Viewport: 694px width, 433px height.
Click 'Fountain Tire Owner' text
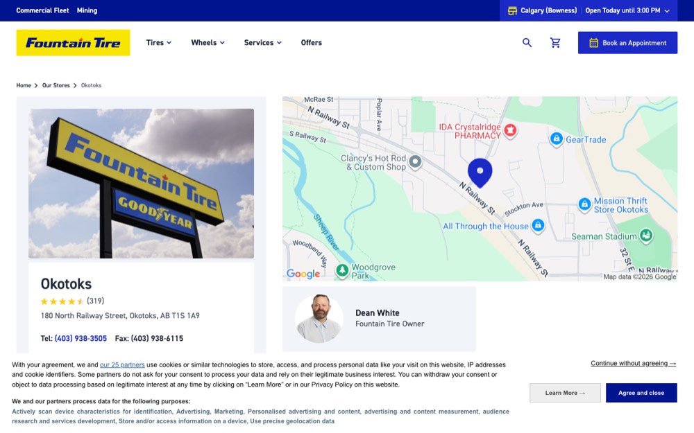point(389,324)
